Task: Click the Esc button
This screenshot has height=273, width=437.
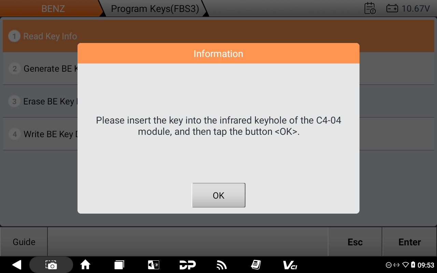Action: coord(355,242)
